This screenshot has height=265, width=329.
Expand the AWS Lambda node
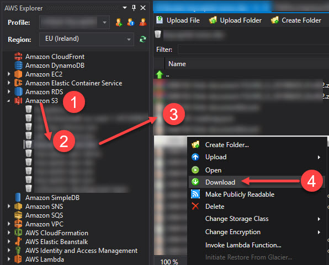pos(9,259)
